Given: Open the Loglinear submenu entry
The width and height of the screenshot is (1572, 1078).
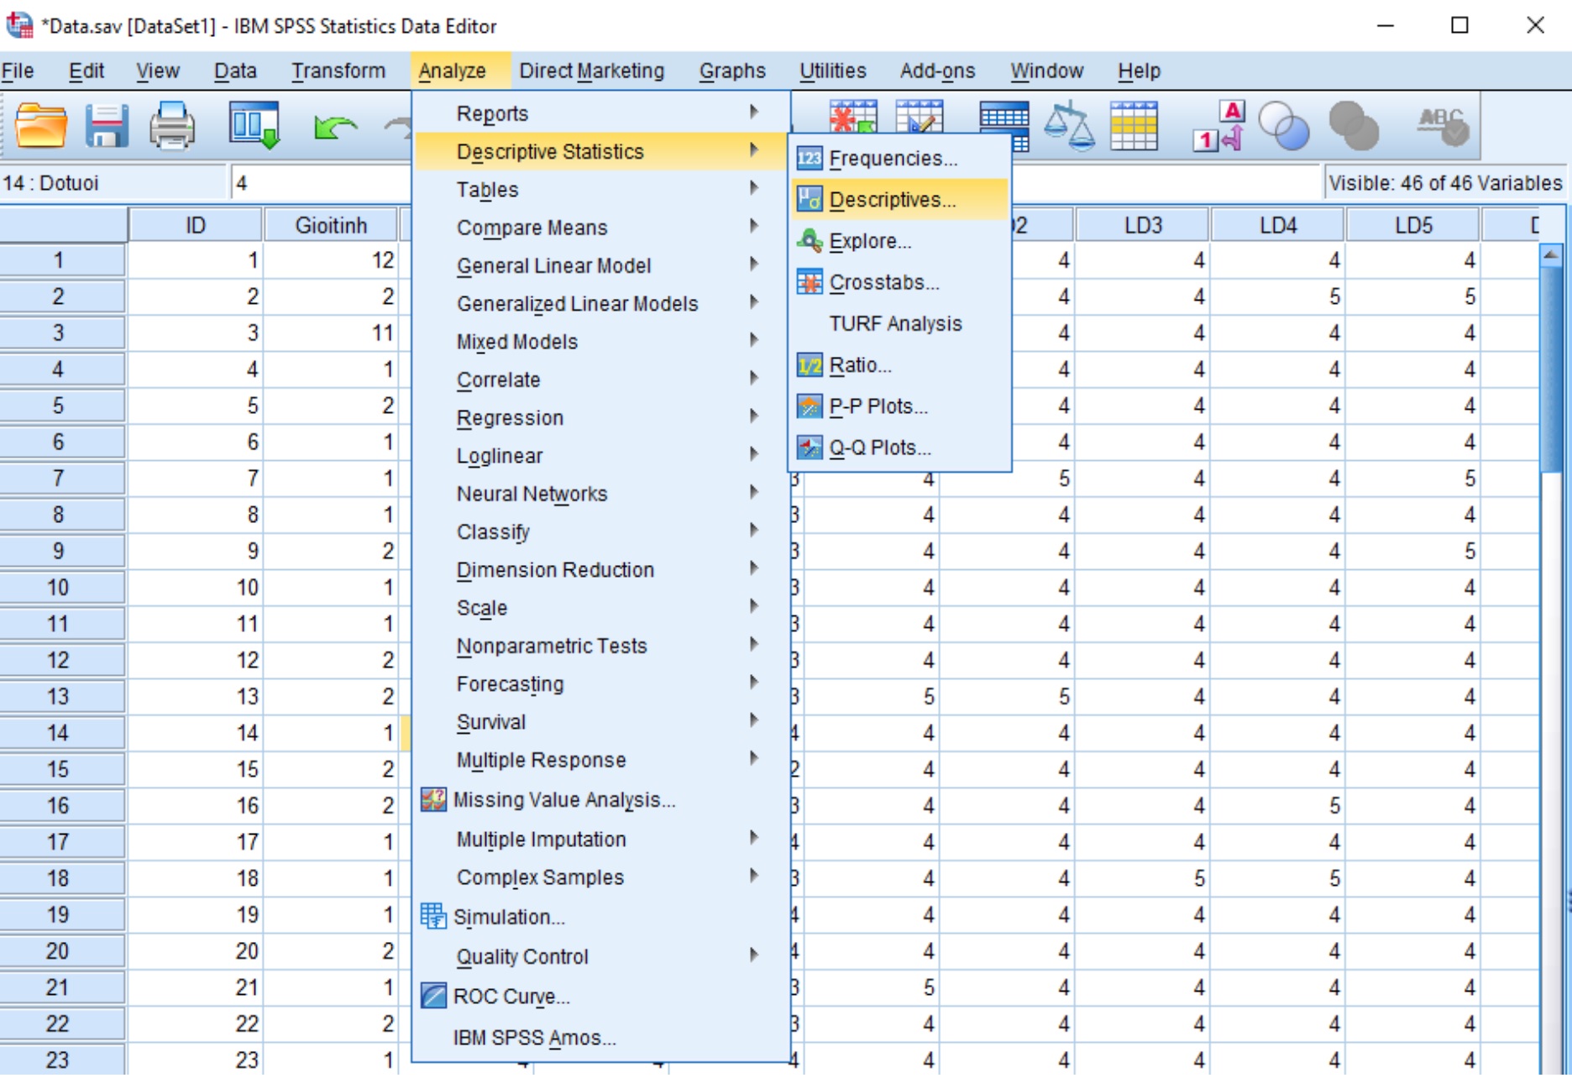Looking at the screenshot, I should [601, 456].
